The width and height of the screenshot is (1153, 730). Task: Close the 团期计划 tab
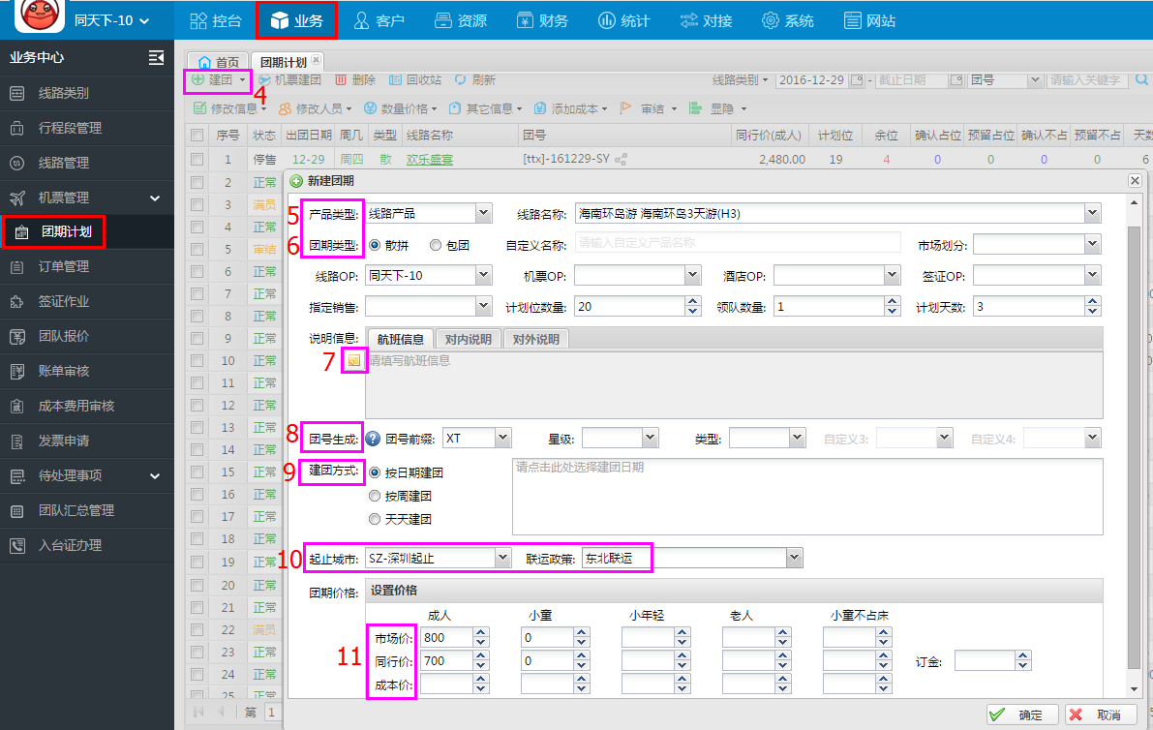317,60
